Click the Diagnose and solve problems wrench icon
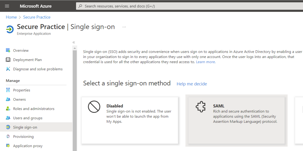The height and width of the screenshot is (151, 303). 8,69
